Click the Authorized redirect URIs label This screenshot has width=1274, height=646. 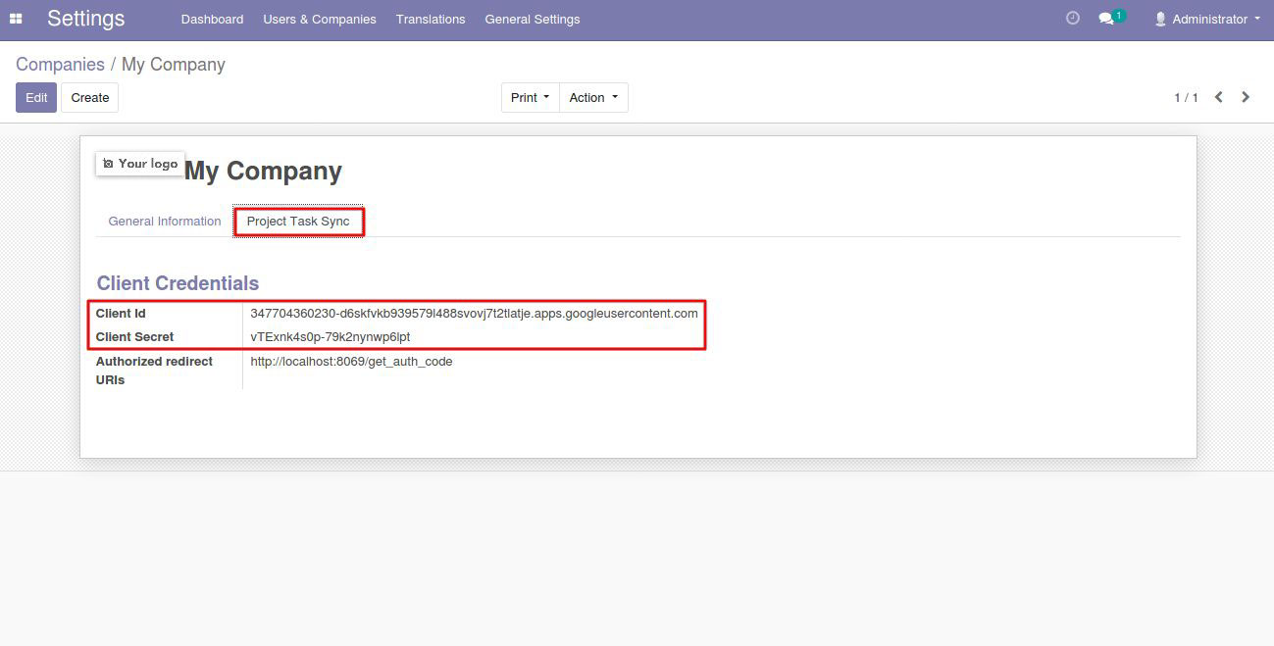pyautogui.click(x=154, y=371)
